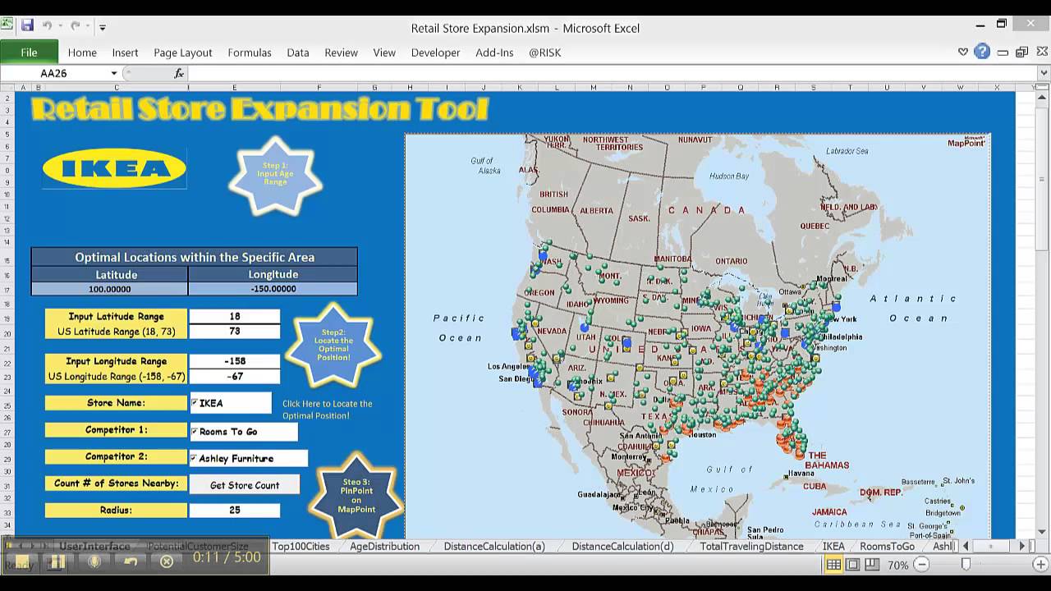Click the empty formula bar input area

612,73
